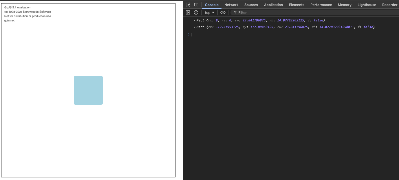Screen dimensions: 399x180
Task: Toggle the device toolbar icon
Action: (196, 5)
